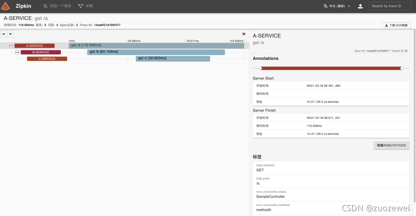Viewport: 416px width, 216px height.
Task: Click the upload JSON icon
Action: point(360,6)
